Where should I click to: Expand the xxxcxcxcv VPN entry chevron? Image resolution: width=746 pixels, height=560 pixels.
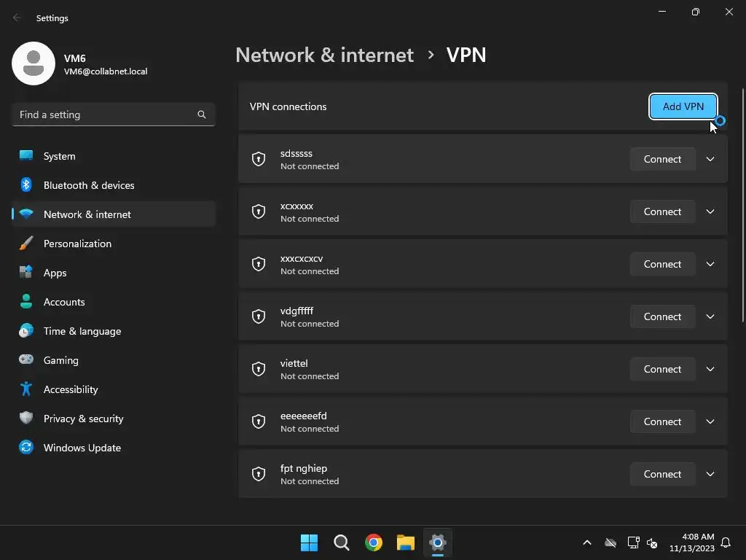click(x=710, y=264)
